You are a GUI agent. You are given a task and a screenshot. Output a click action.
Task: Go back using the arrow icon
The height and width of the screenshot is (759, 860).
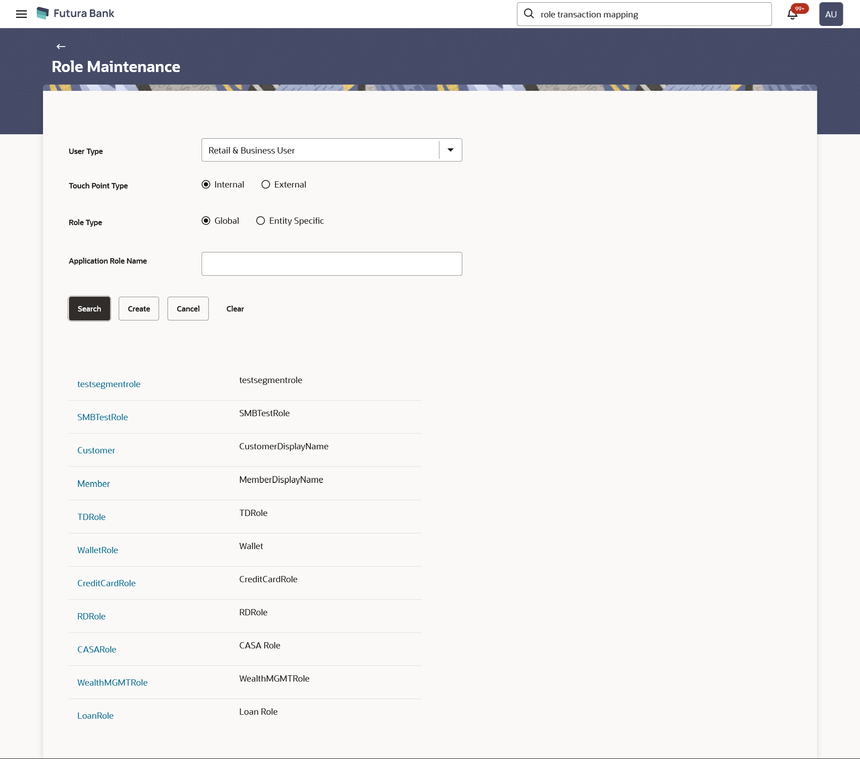click(61, 47)
